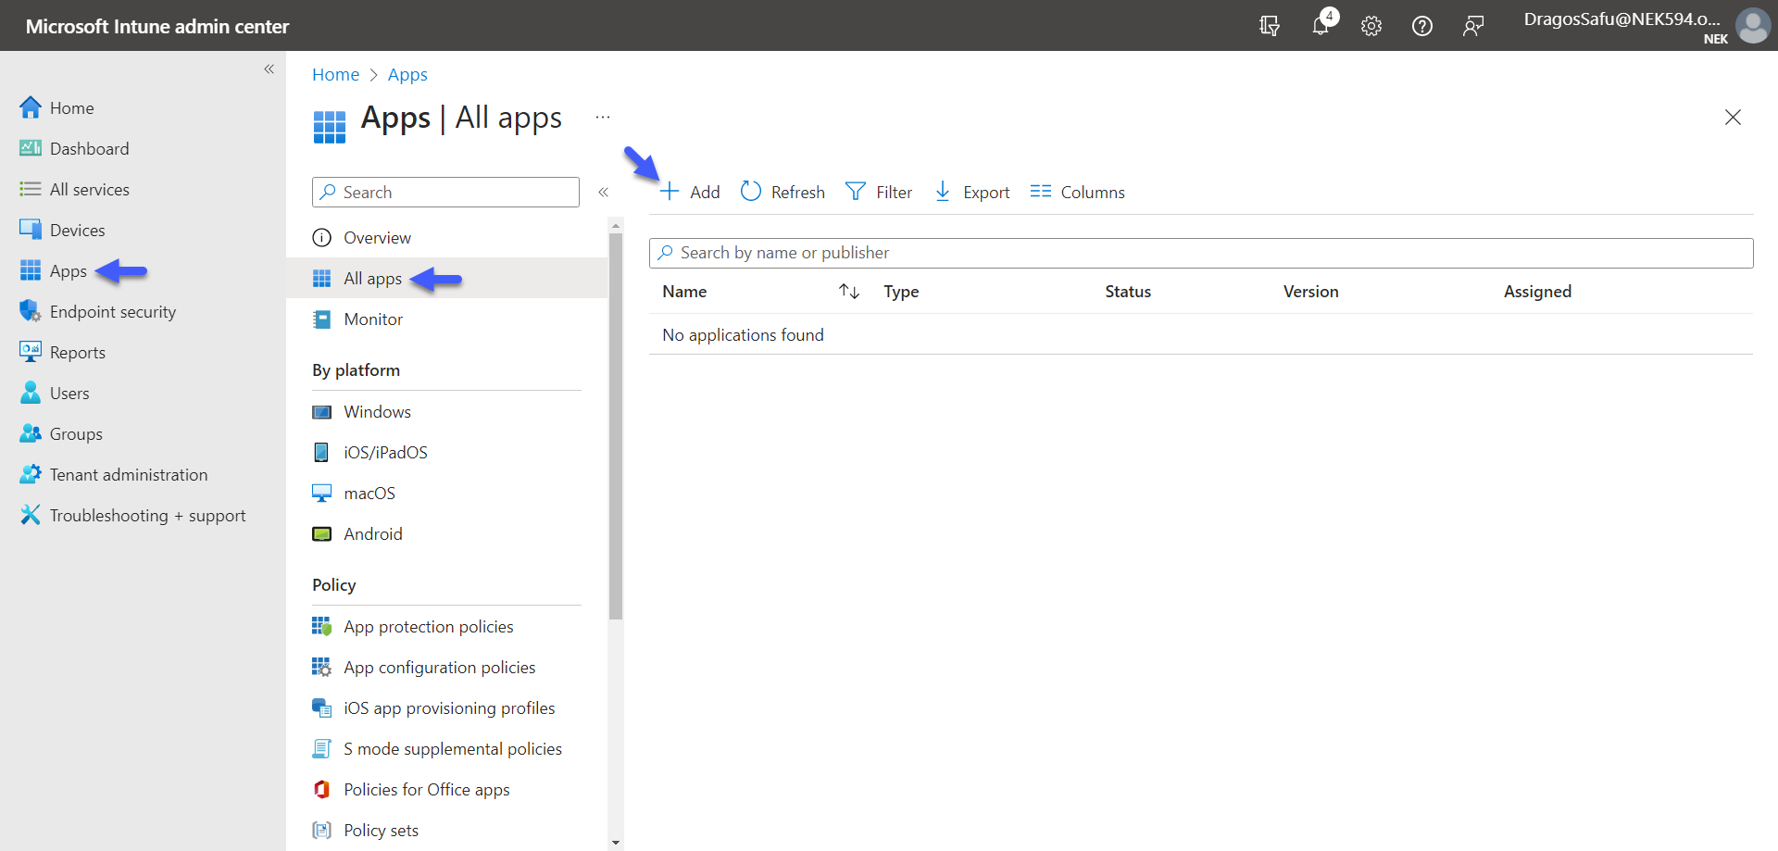The height and width of the screenshot is (851, 1778).
Task: Click the iOS/iPadOS device icon
Action: (x=321, y=453)
